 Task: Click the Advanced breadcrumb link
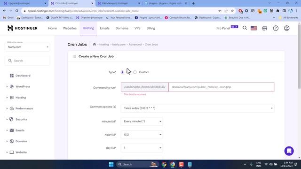[135, 45]
